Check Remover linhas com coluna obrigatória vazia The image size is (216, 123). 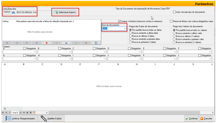pos(171,21)
